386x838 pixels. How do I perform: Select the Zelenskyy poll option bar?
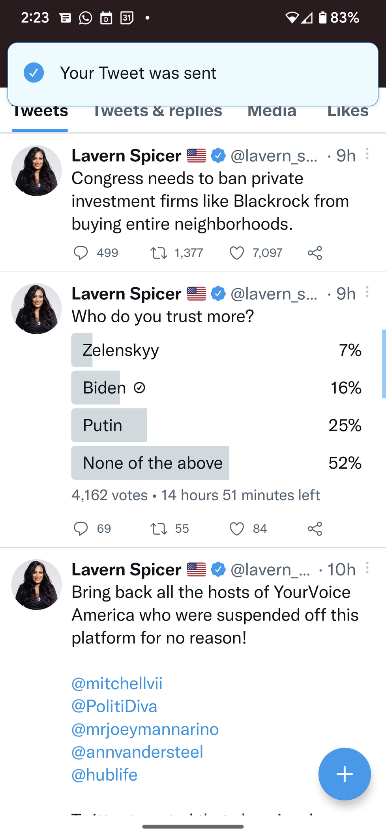[x=216, y=350]
